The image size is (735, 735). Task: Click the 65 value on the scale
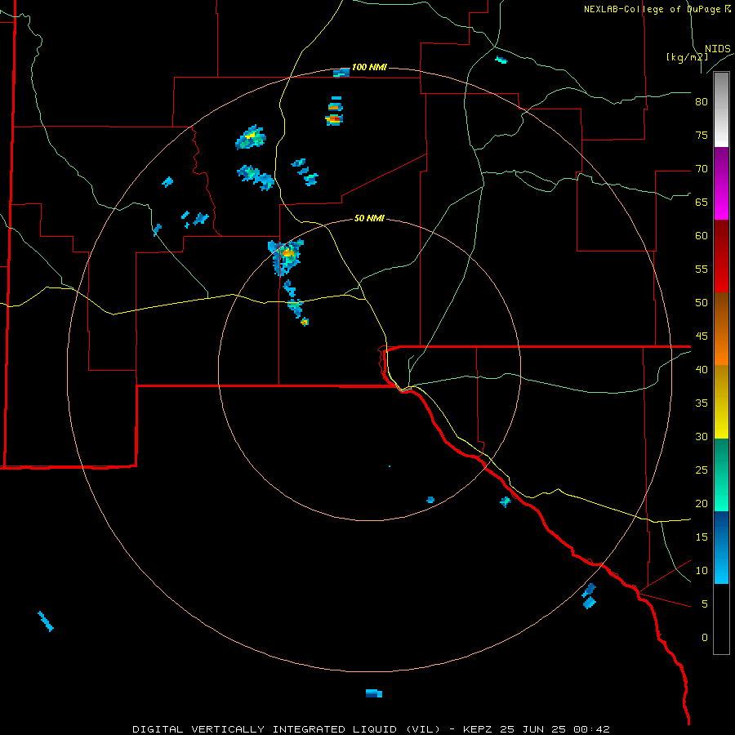pos(702,202)
